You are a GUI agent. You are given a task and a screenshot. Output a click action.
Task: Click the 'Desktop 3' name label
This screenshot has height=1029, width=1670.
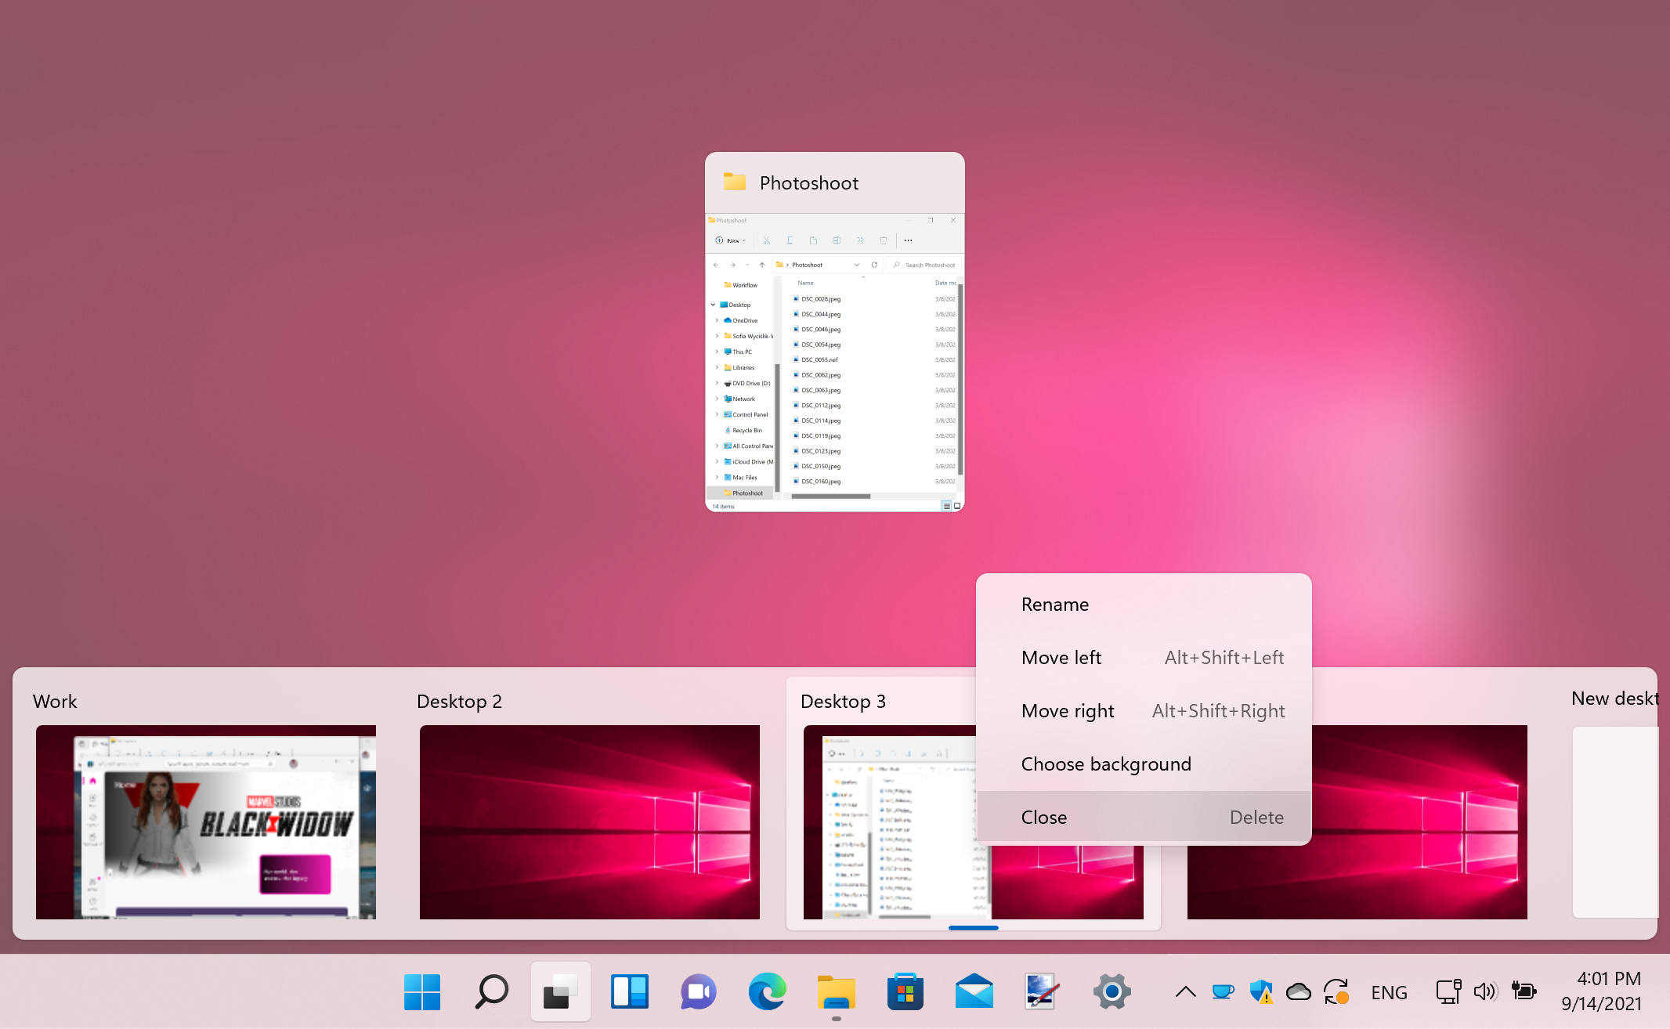(x=843, y=702)
